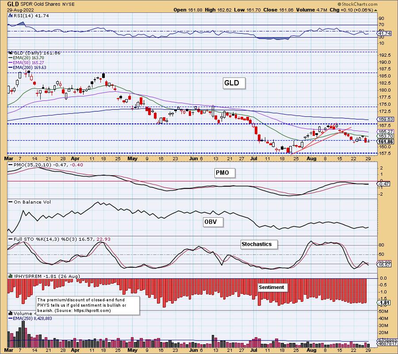Click the 161.86 current price tag
This screenshot has height=354, width=398.
coord(386,142)
